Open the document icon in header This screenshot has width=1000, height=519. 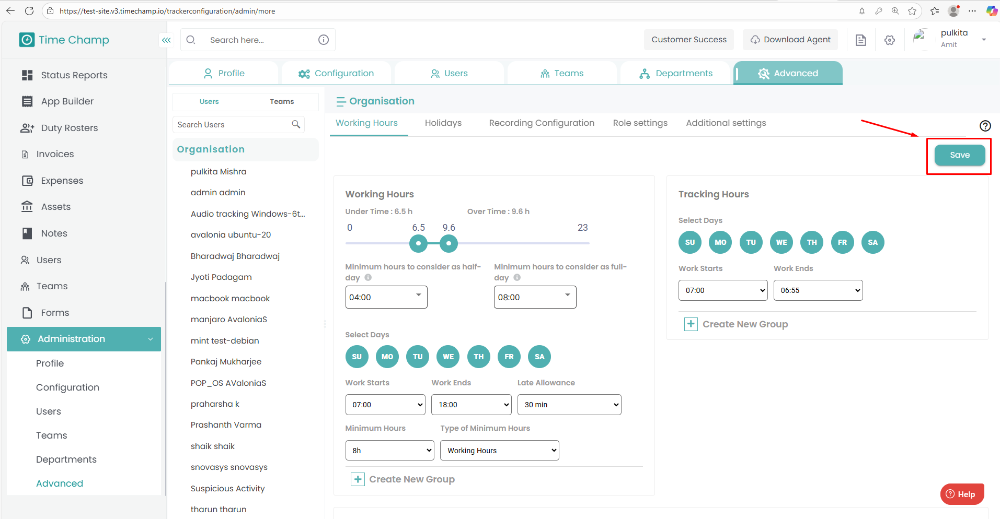(860, 40)
